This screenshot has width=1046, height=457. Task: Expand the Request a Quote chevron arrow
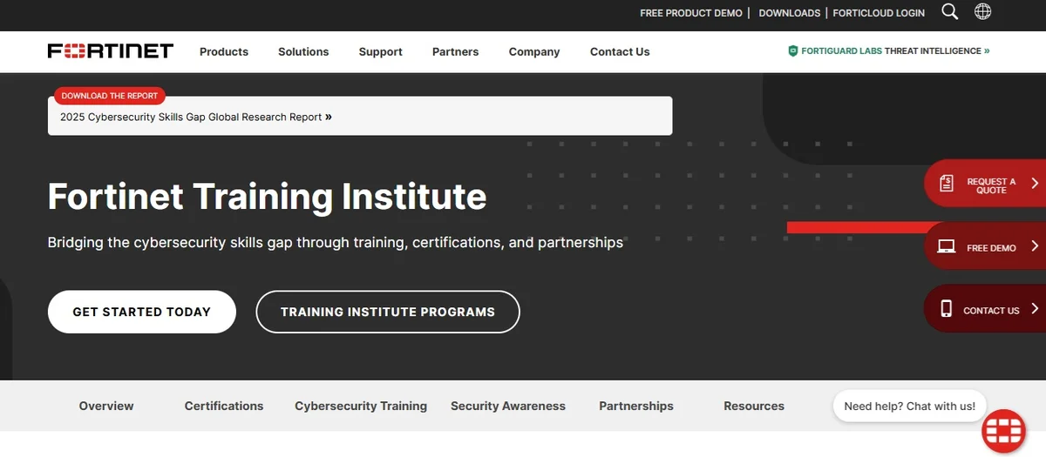(1035, 183)
